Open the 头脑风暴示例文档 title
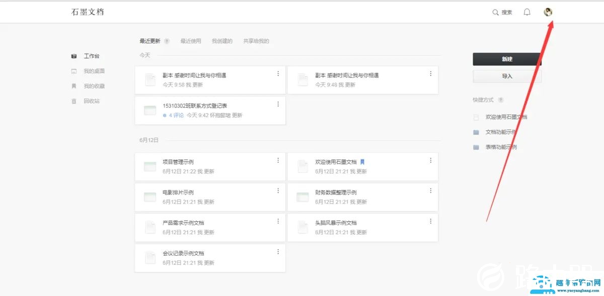This screenshot has width=604, height=296. 336,223
